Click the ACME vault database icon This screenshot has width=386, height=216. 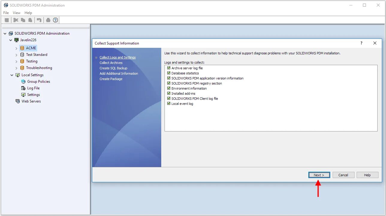point(22,48)
